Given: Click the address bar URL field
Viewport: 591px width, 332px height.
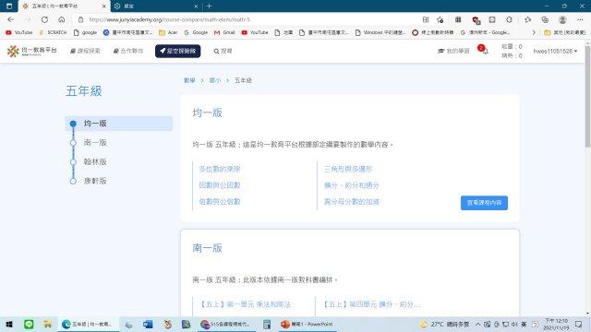Looking at the screenshot, I should pyautogui.click(x=248, y=19).
